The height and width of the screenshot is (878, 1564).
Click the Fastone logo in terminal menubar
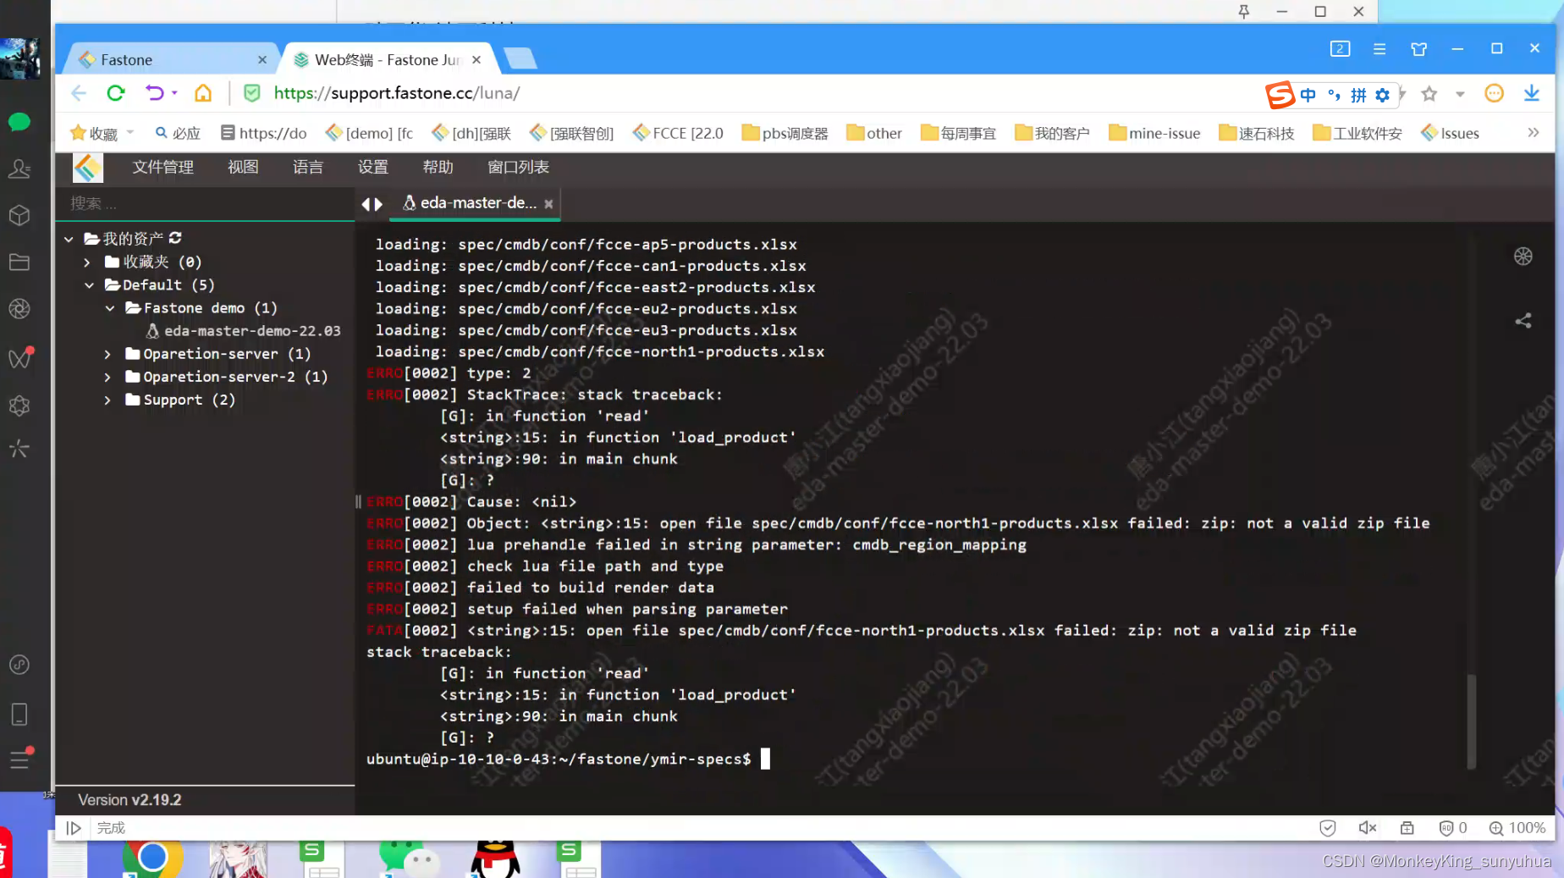87,168
